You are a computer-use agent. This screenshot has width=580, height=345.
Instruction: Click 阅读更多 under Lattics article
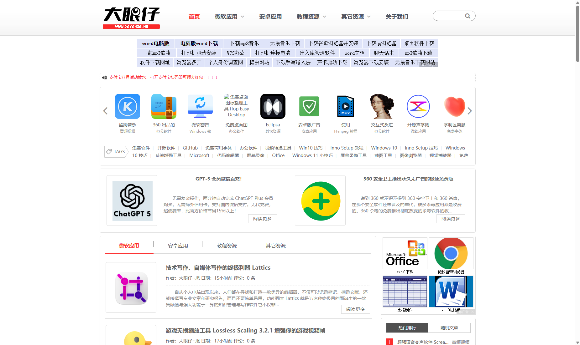pos(356,309)
